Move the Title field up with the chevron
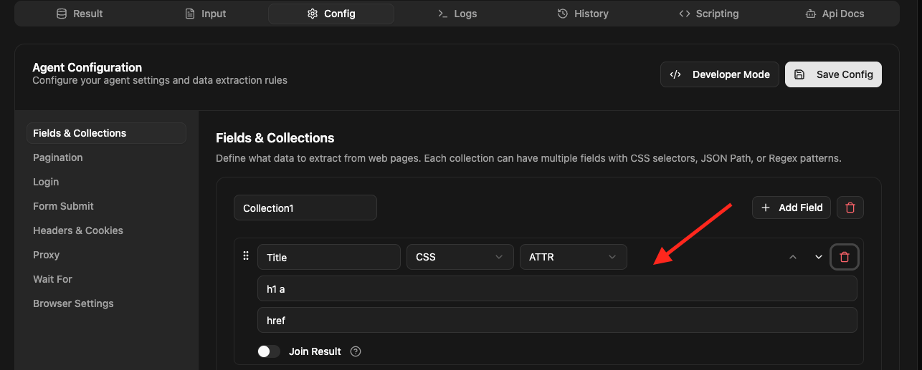922x370 pixels. 793,258
